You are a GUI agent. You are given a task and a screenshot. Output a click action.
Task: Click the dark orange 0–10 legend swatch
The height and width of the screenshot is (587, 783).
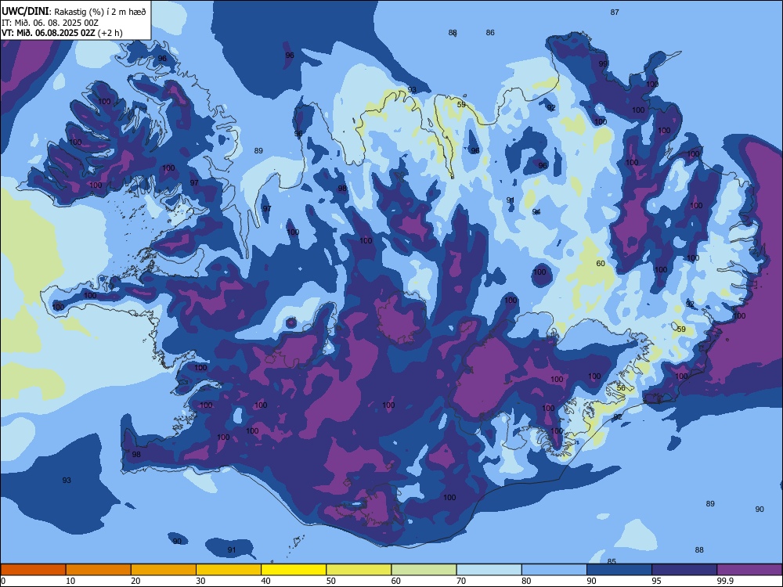tap(33, 570)
